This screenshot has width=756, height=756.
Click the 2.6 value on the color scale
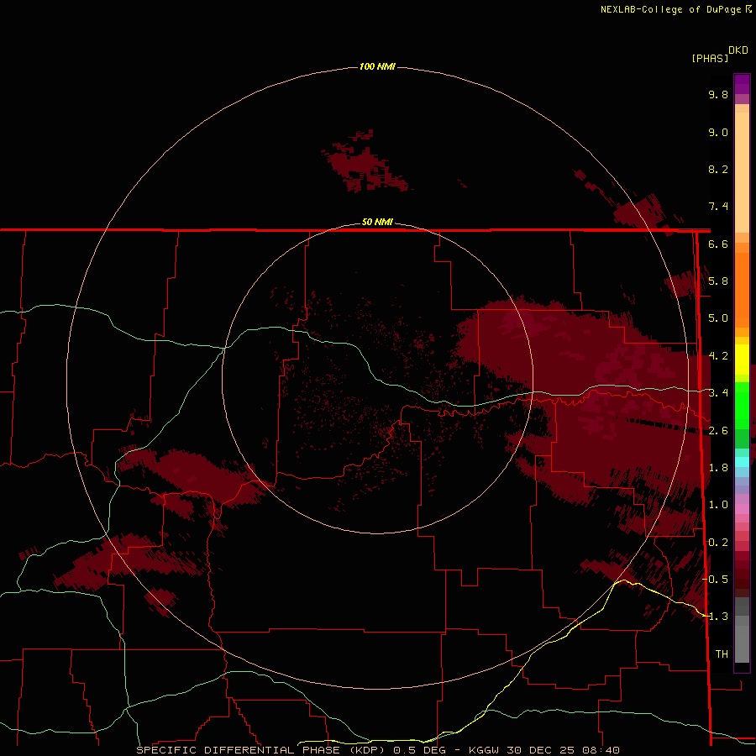718,431
